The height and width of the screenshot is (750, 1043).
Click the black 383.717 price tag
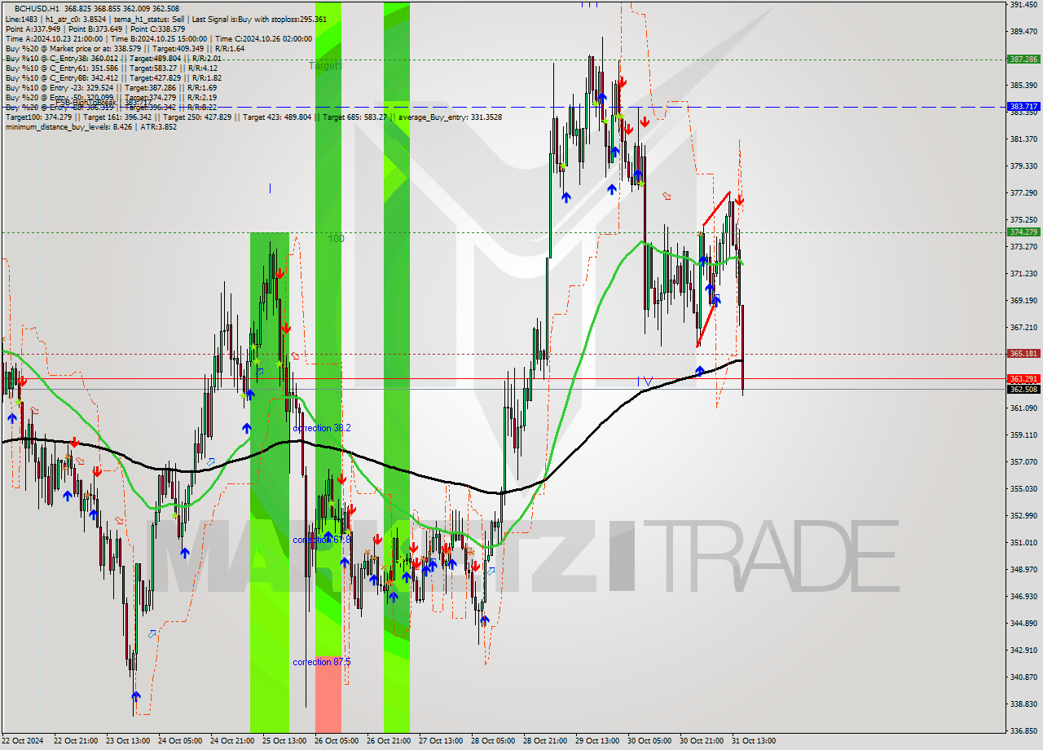(x=1023, y=107)
